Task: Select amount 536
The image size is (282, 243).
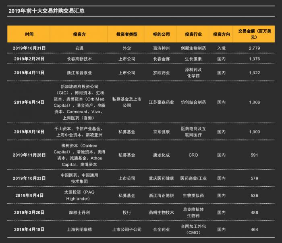Action: coord(255,196)
